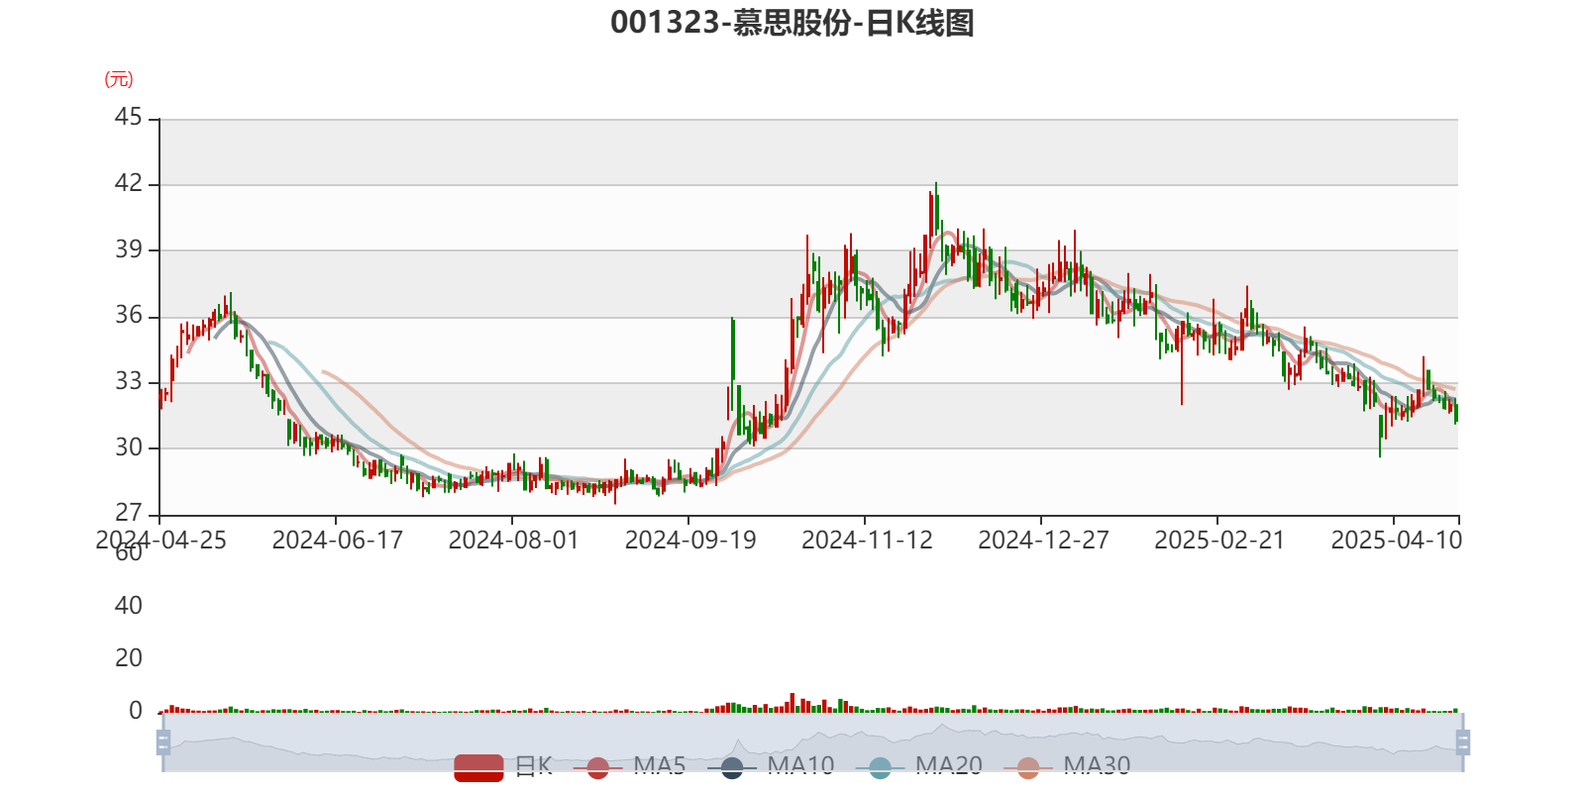Grab the left handle of zoom slider
This screenshot has width=1585, height=792.
161,742
